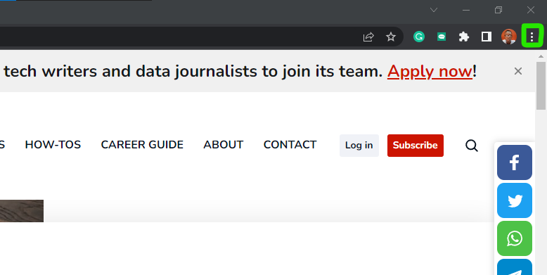Bookmark this page with the star

click(391, 37)
